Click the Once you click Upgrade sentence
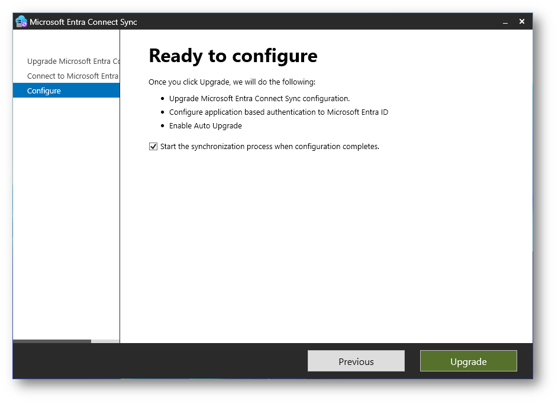558x404 pixels. pos(232,82)
